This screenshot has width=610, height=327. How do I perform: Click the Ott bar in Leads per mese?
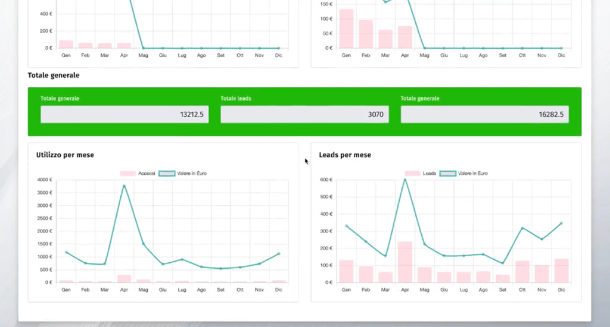(x=522, y=272)
